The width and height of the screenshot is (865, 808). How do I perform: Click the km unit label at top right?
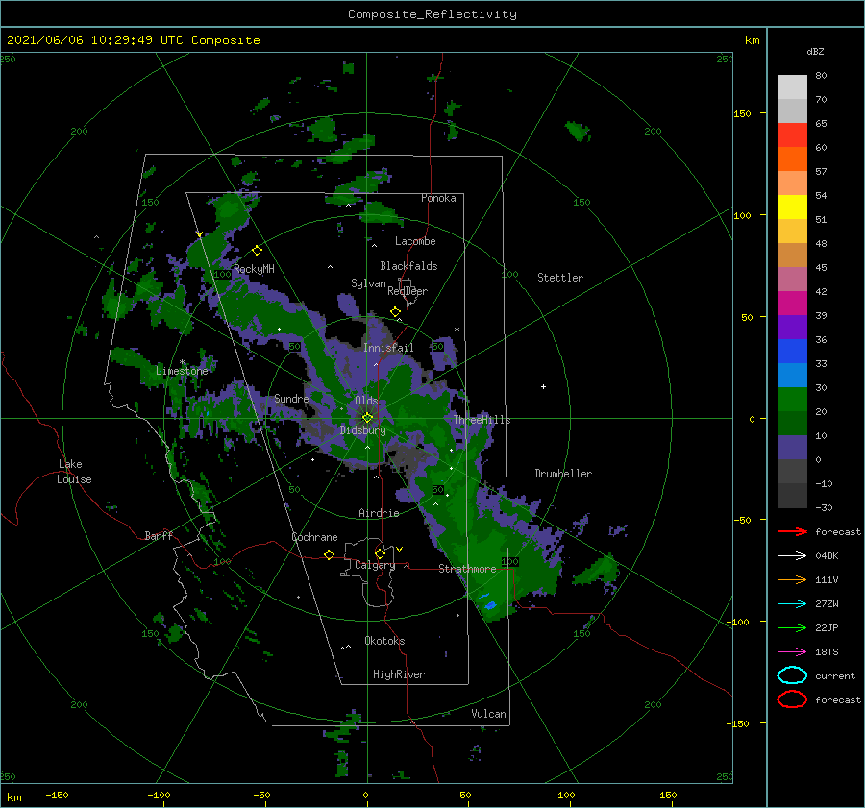752,40
